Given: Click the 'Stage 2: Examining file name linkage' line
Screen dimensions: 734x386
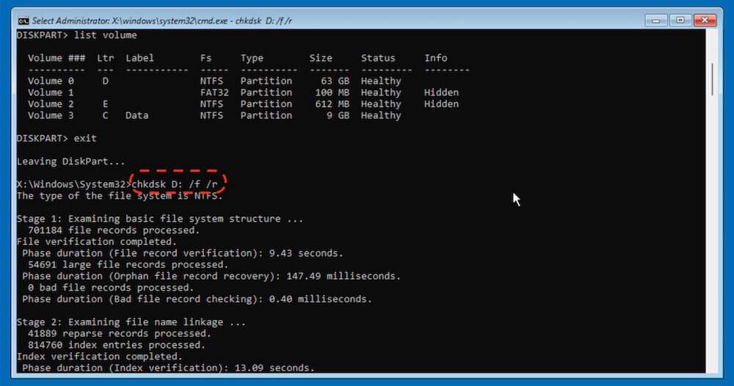Looking at the screenshot, I should [131, 321].
